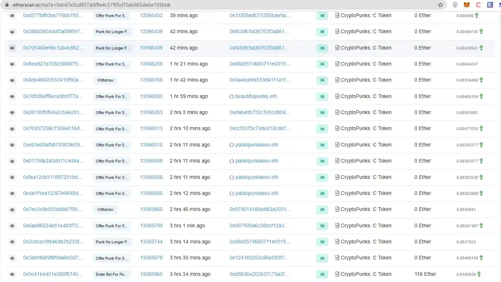Open sender address 0xd5b36e202b37c79a2f
This screenshot has height=282, width=501.
[259, 274]
